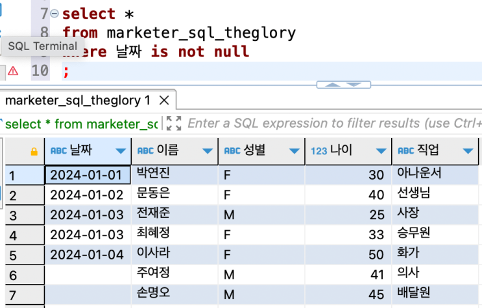Screen dimensions: 482x308
Task: Click the SQL expression filter input field
Action: [x=335, y=124]
